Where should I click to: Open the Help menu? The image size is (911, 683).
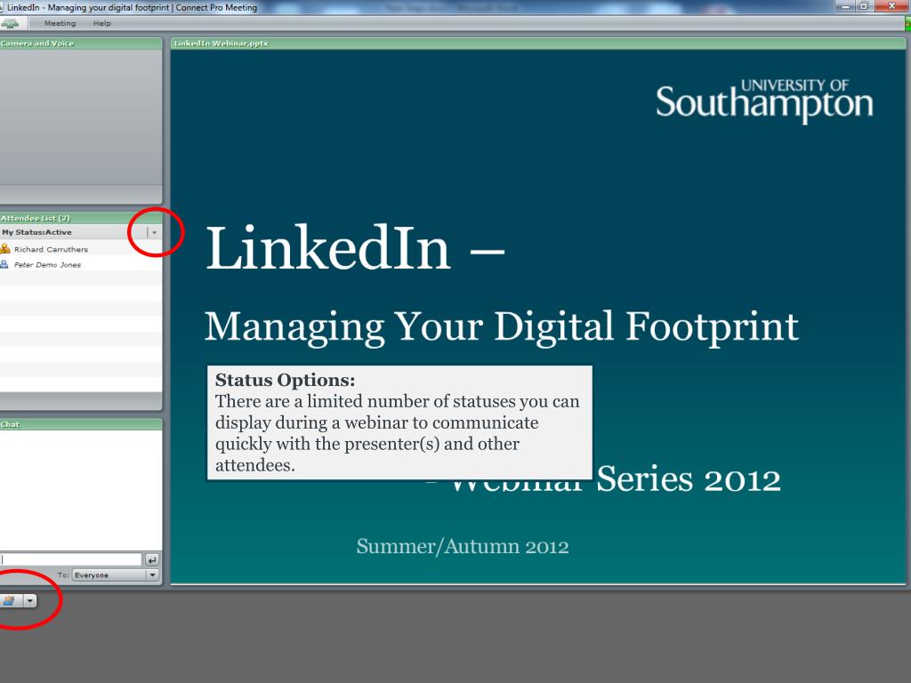[x=101, y=23]
